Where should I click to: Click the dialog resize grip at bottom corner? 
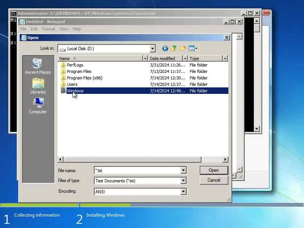(x=229, y=200)
